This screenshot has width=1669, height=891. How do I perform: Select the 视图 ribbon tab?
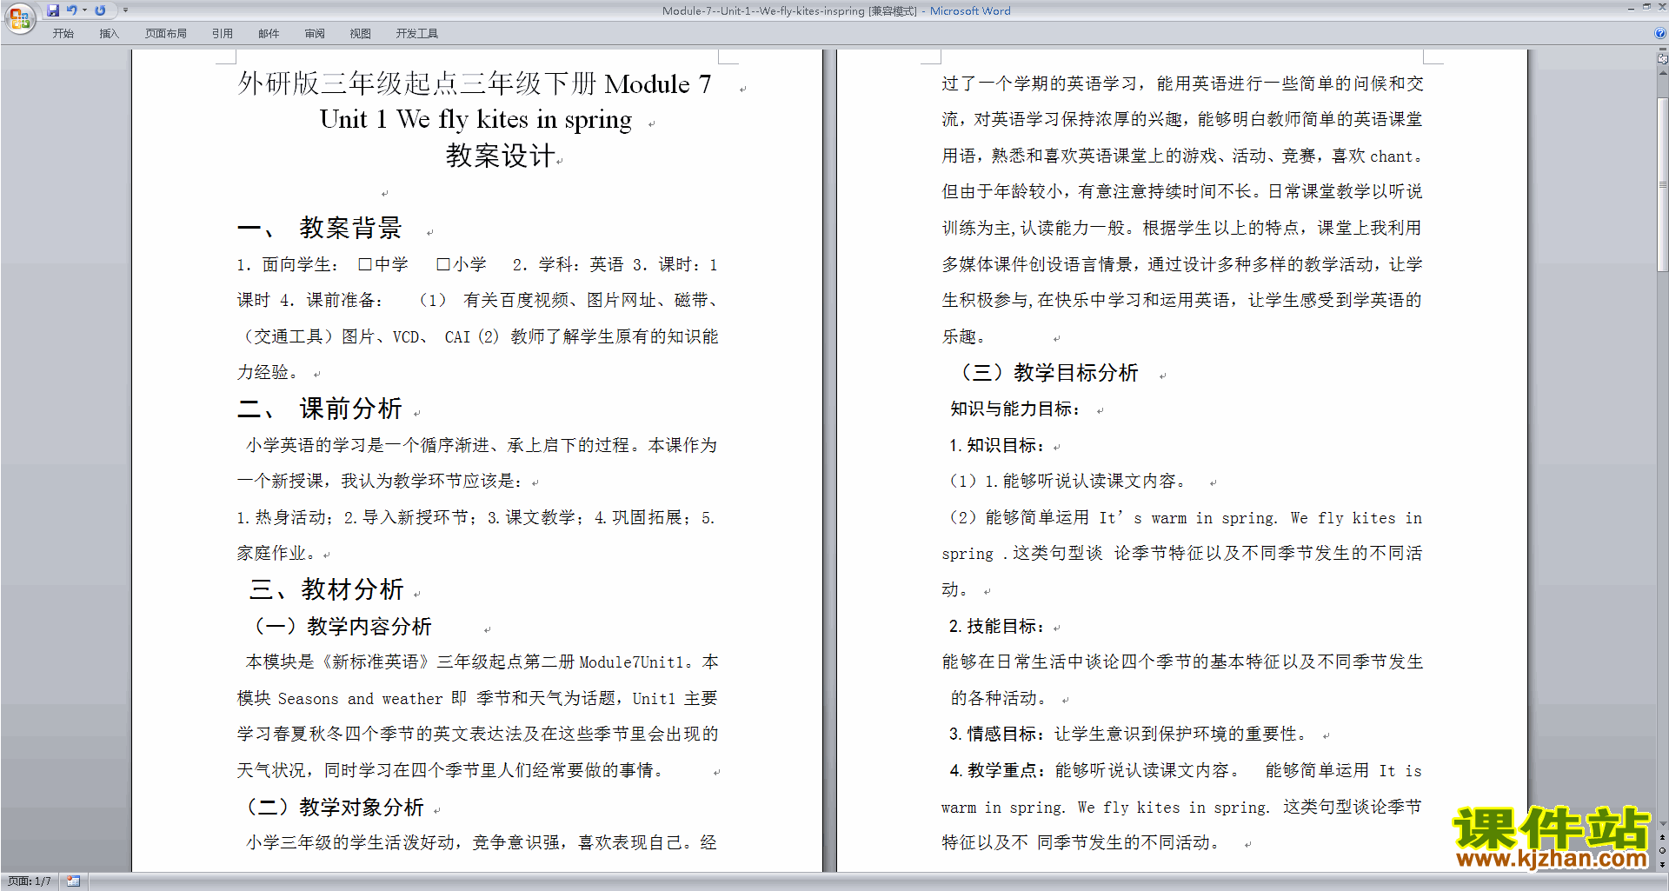361,34
